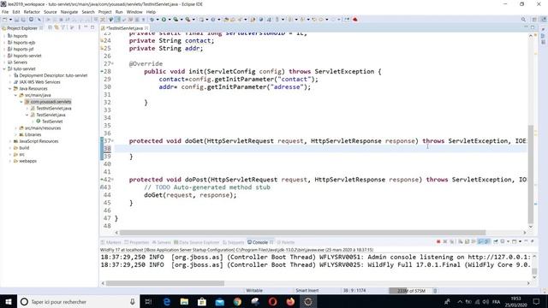Viewport: 548px width, 308px height.
Task: Open the Open Perspective icon
Action: tap(534, 20)
